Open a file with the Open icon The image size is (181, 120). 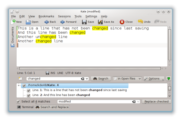28,22
